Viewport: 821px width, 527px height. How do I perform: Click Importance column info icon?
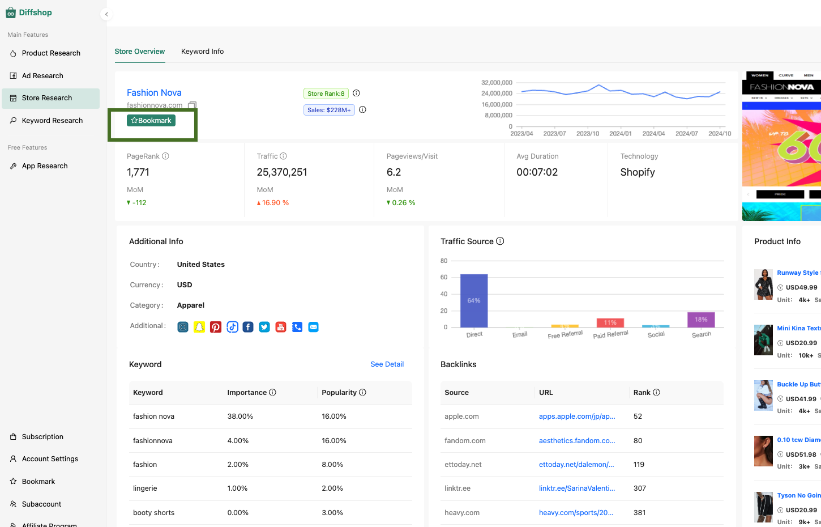[x=273, y=392]
